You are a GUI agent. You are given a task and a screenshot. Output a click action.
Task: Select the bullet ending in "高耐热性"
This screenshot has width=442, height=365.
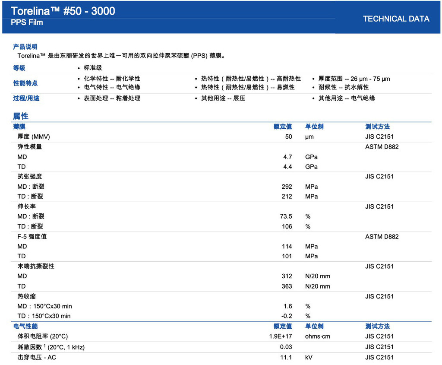251,79
